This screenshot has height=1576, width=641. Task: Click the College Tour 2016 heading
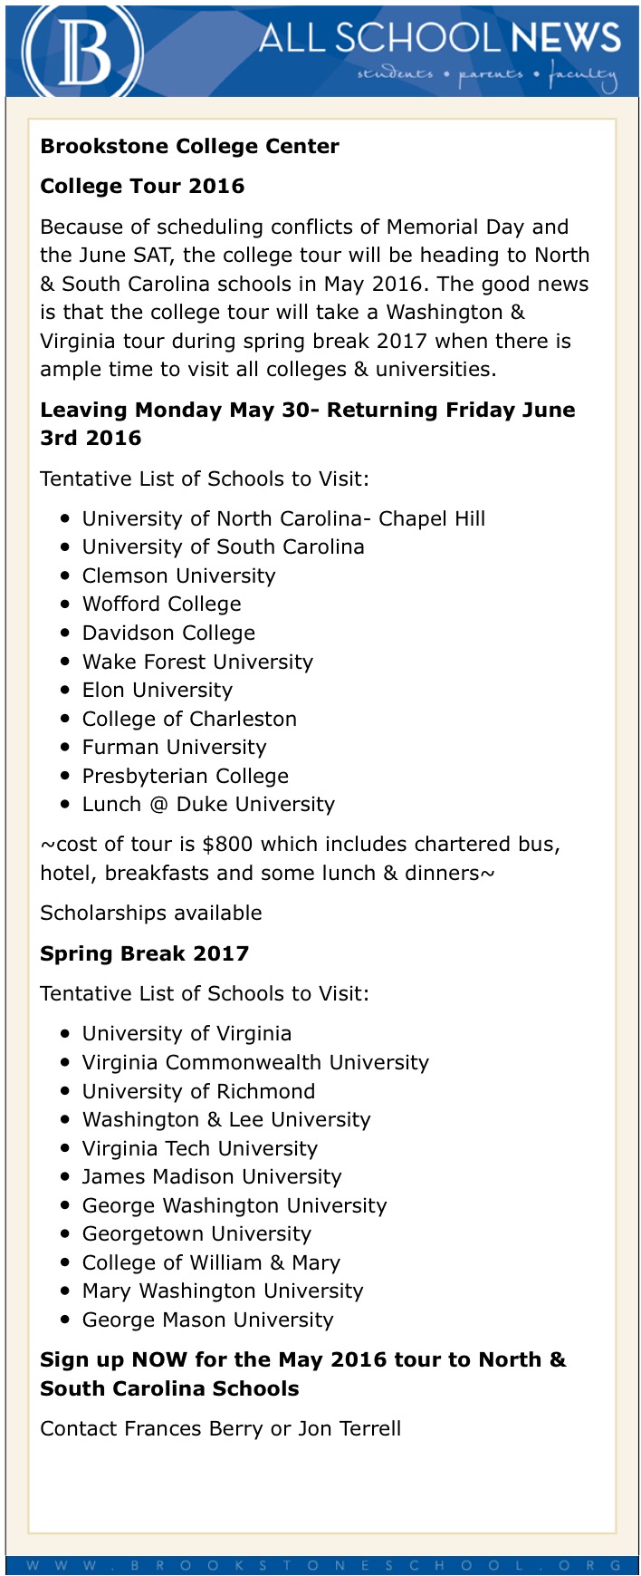tap(142, 187)
